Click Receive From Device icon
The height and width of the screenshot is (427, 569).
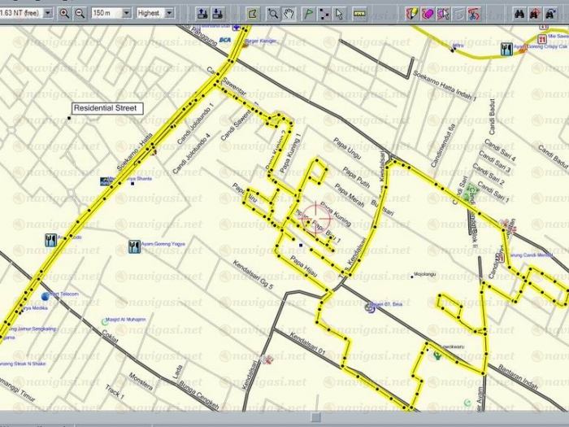[218, 13]
